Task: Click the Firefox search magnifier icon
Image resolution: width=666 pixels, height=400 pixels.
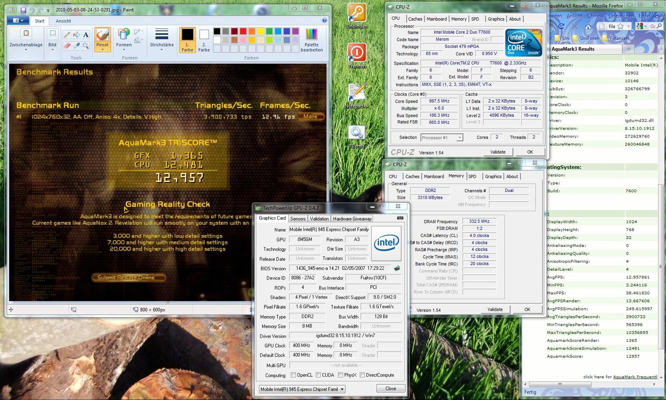Action: [659, 26]
